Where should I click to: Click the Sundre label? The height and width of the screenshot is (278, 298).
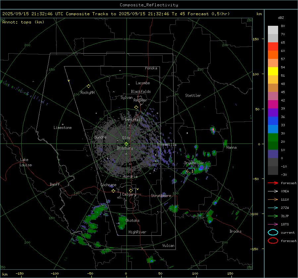point(100,137)
